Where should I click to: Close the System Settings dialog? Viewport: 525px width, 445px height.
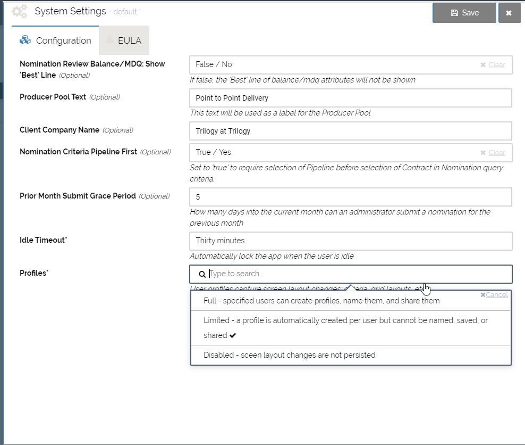coord(509,13)
